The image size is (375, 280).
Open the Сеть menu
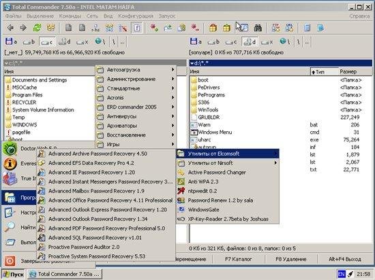[x=92, y=16]
